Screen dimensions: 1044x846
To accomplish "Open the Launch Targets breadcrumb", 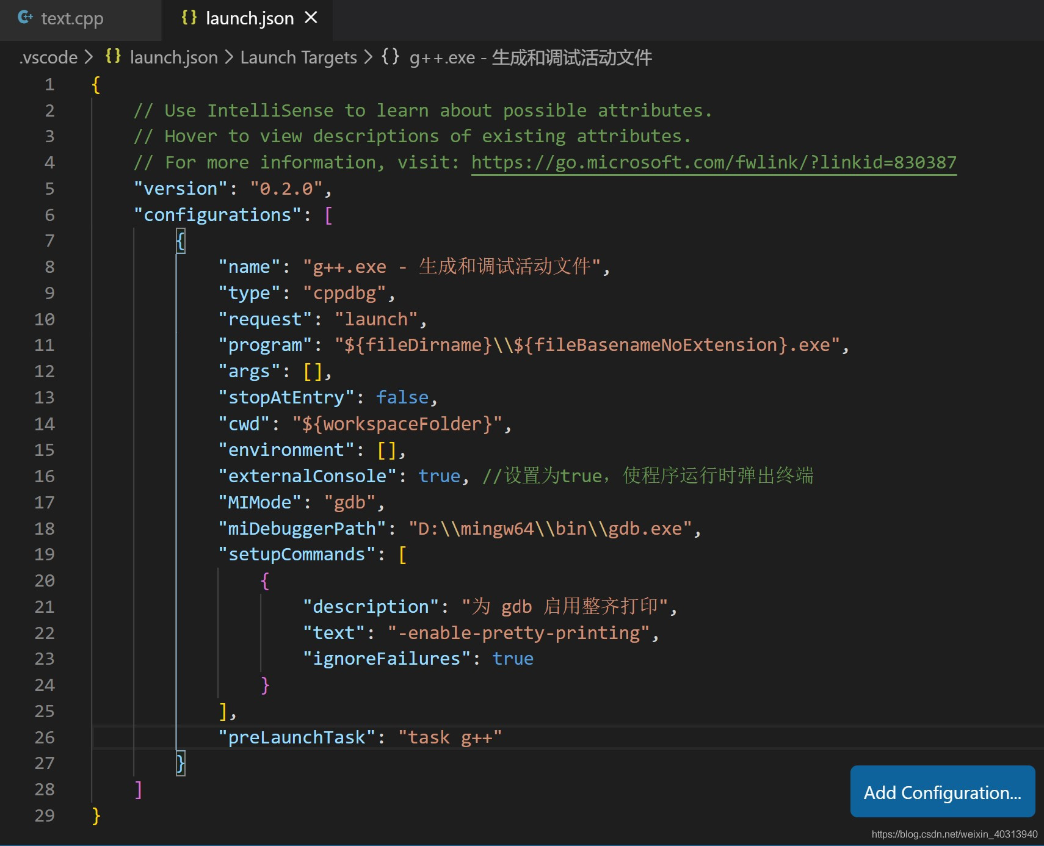I will coord(299,57).
